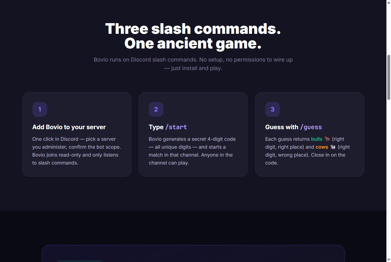Viewport: 391px width, 262px height.
Task: Click the step 1 number badge
Action: (40, 109)
